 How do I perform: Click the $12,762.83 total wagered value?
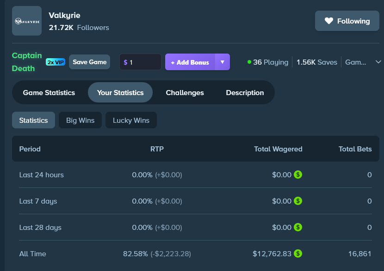272,254
